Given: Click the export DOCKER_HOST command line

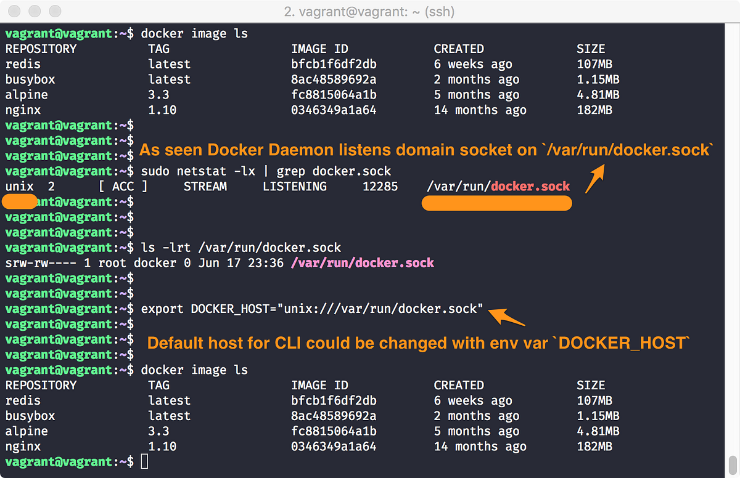Looking at the screenshot, I should point(308,309).
